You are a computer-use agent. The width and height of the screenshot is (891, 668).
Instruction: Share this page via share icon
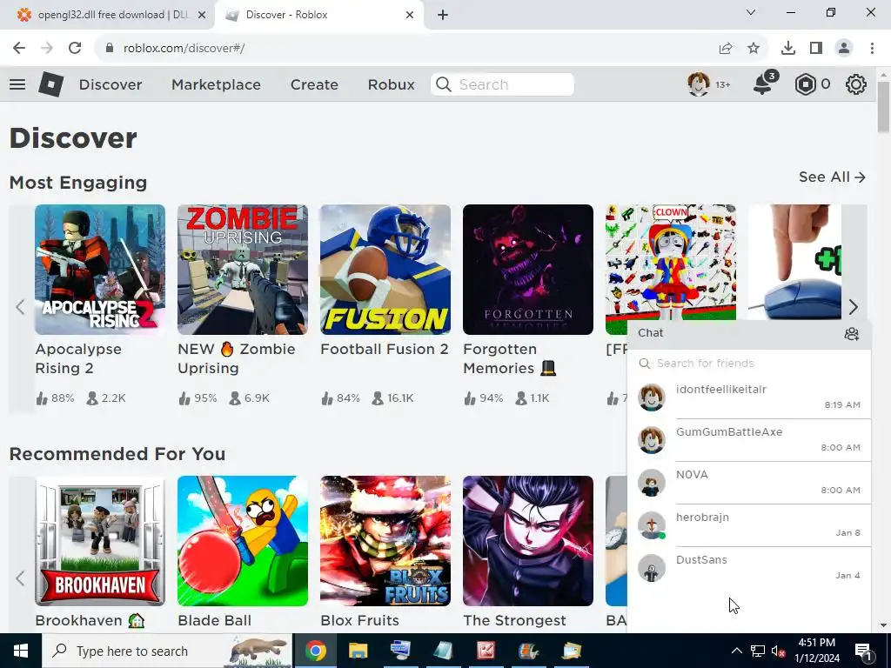click(726, 49)
